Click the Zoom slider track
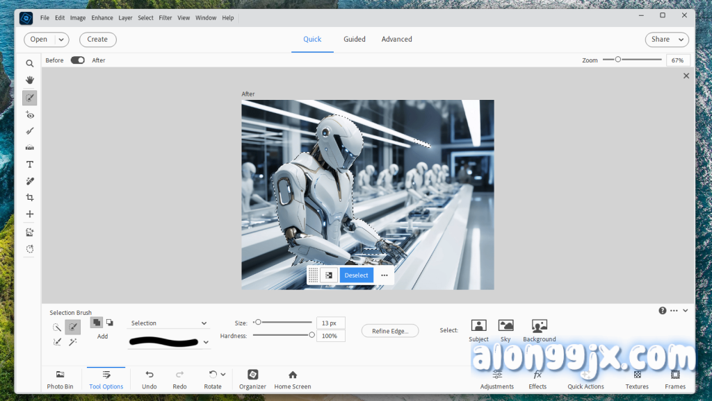This screenshot has width=712, height=401. click(x=640, y=60)
